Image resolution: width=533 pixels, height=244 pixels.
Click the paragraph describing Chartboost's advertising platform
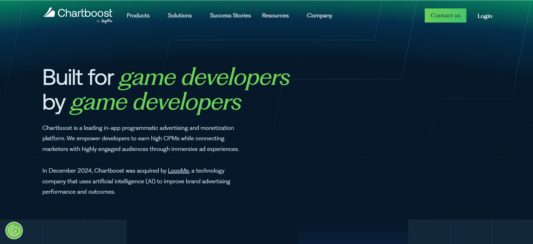pyautogui.click(x=141, y=138)
